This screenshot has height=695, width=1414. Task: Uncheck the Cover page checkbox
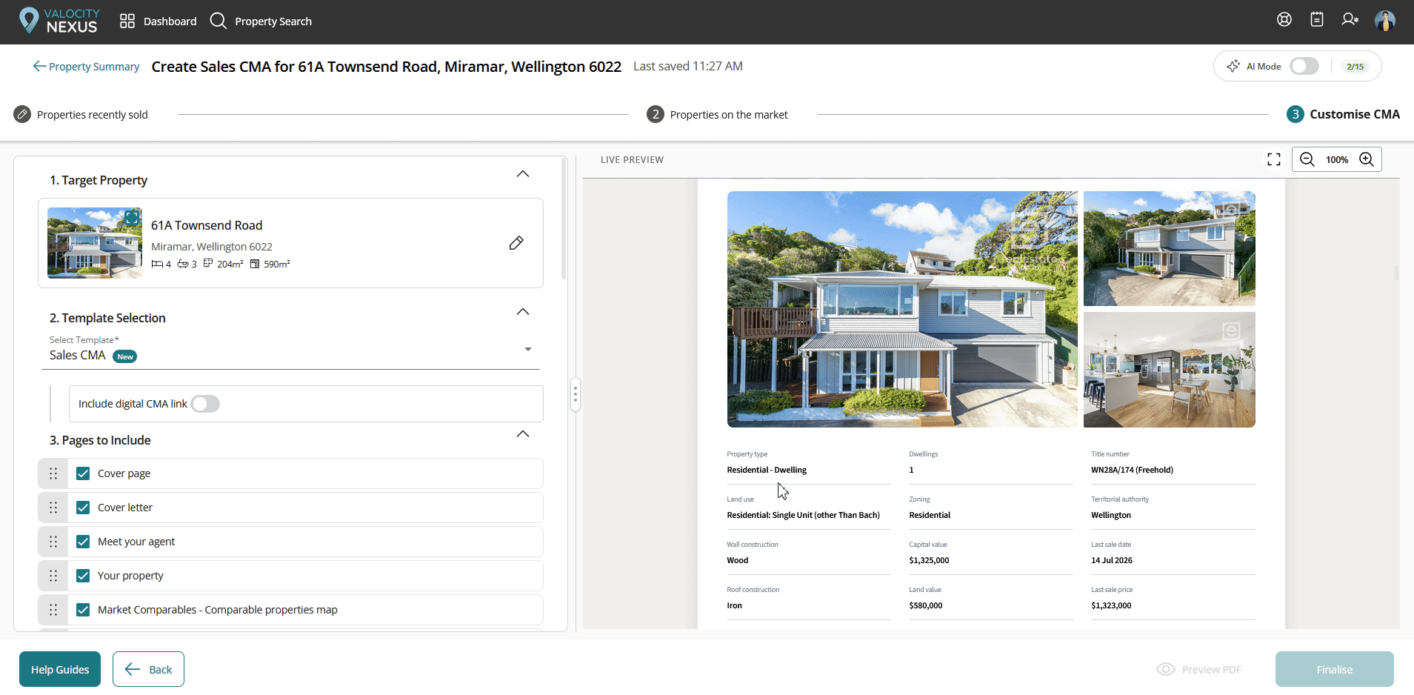83,473
